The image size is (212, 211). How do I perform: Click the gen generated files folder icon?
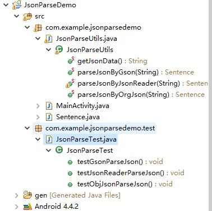point(27,195)
